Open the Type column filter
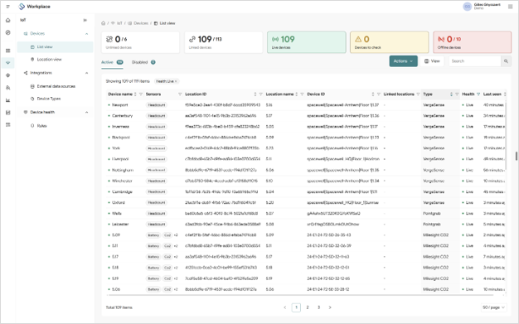Viewport: 519px width, 324px height. pyautogui.click(x=457, y=94)
